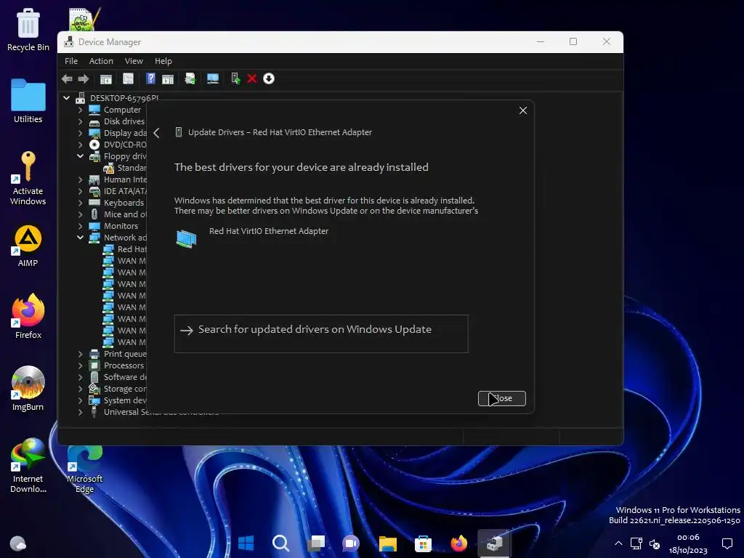Image resolution: width=744 pixels, height=558 pixels.
Task: Expand the Disk drives category
Action: (80, 121)
